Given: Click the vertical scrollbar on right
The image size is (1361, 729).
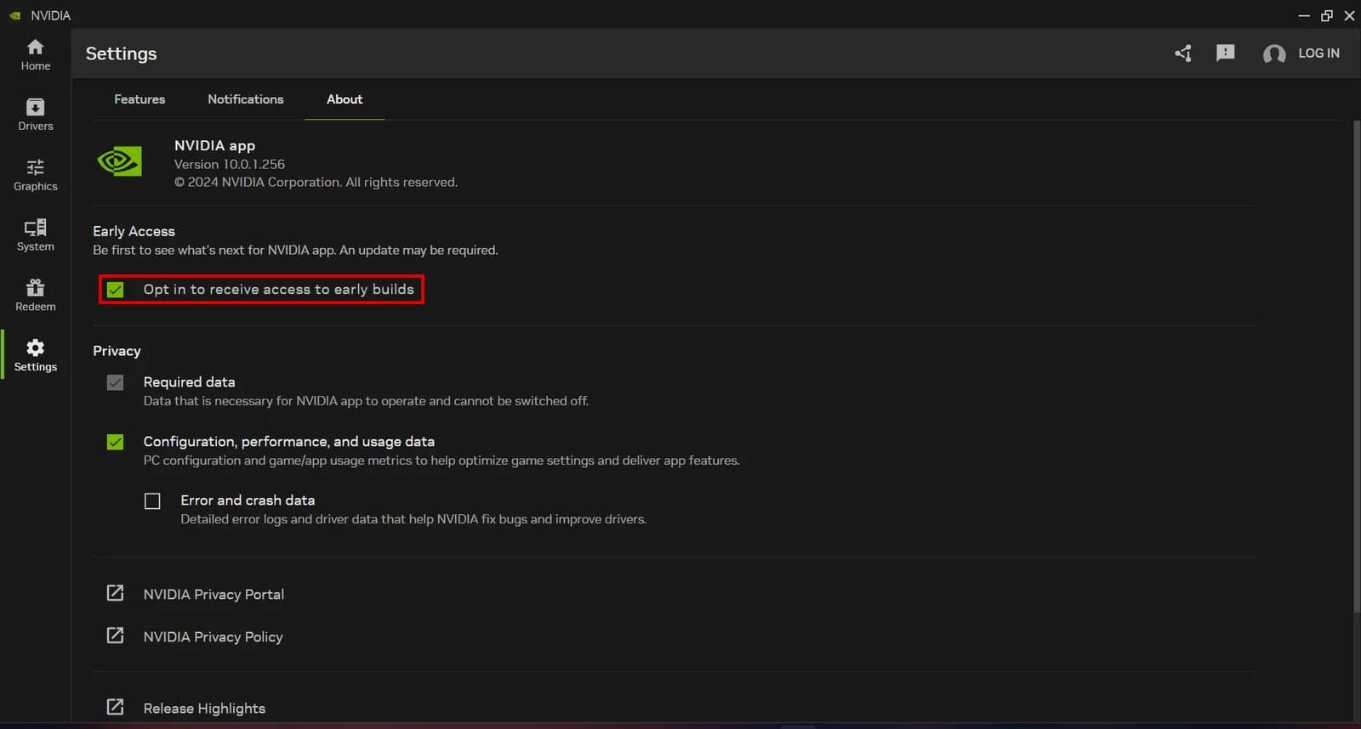Looking at the screenshot, I should coord(1356,365).
